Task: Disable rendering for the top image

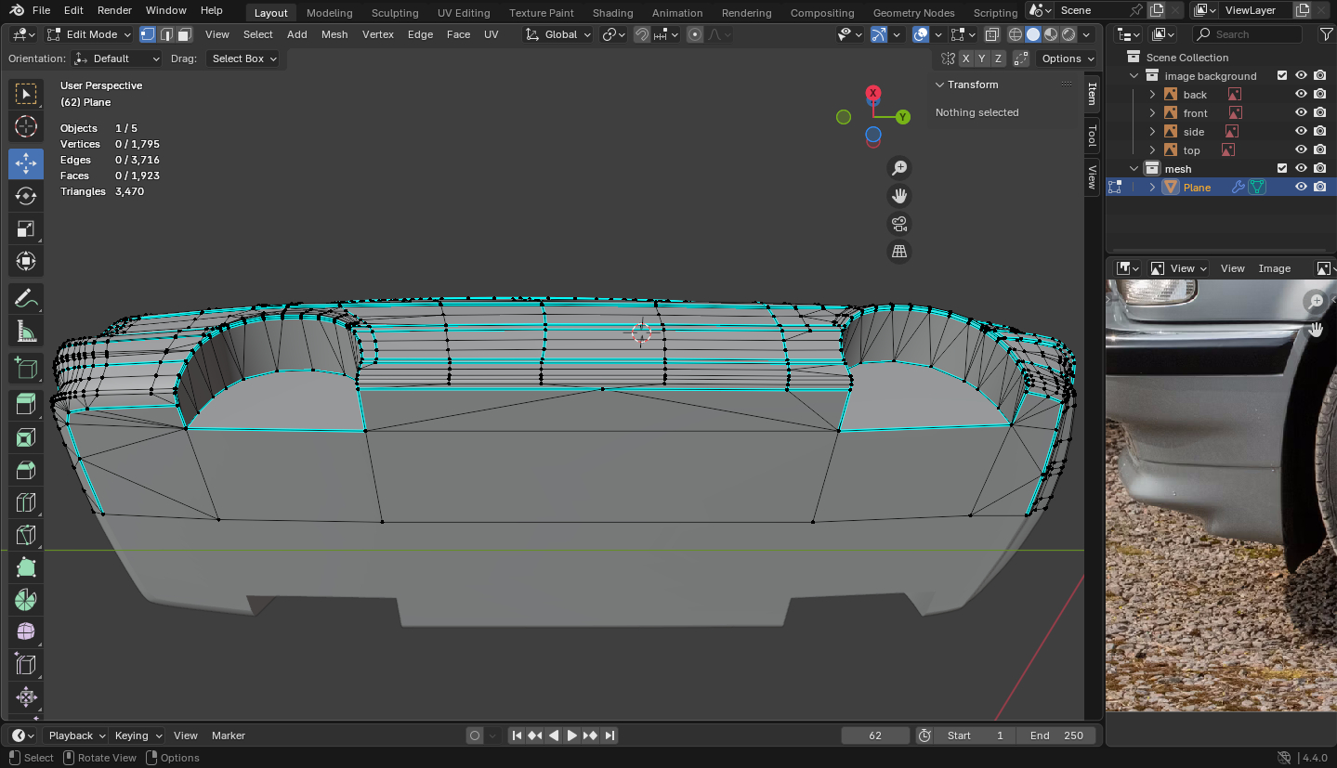Action: (1319, 150)
